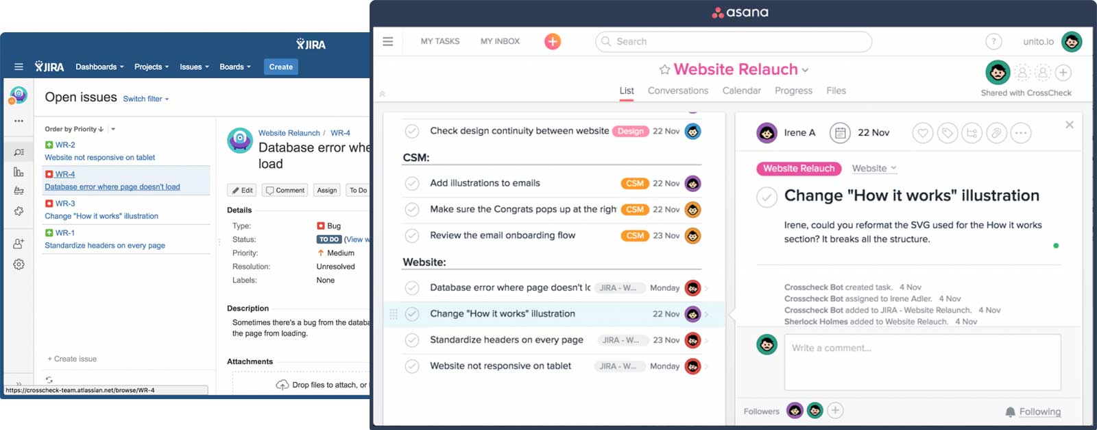Click the Following bell icon
Screen dimensions: 1097x430
pos(1010,411)
